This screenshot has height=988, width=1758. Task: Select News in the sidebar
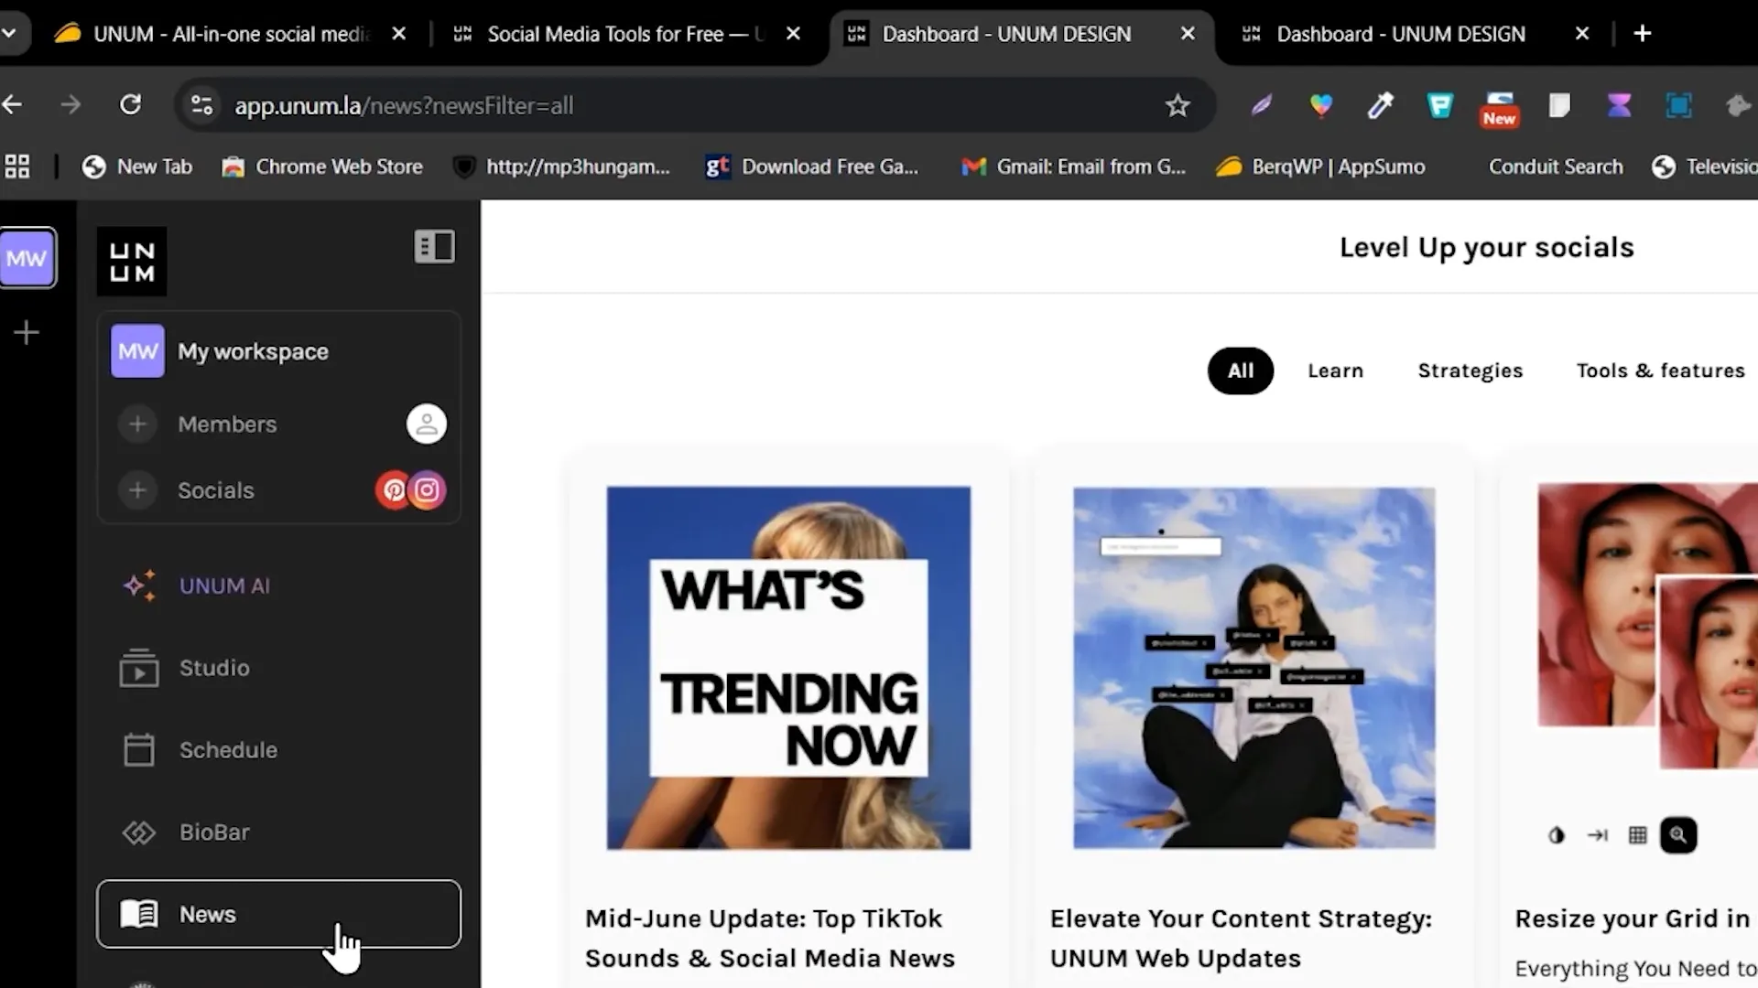(278, 914)
